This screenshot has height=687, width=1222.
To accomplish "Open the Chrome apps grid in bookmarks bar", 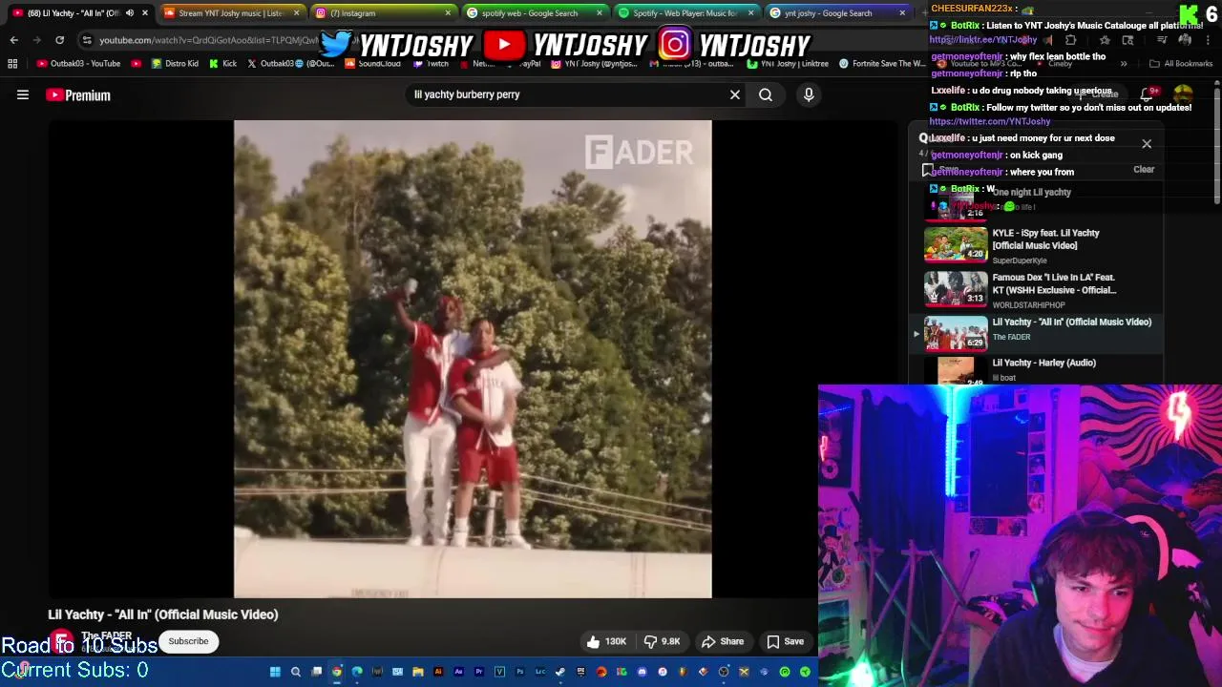I will [x=12, y=64].
